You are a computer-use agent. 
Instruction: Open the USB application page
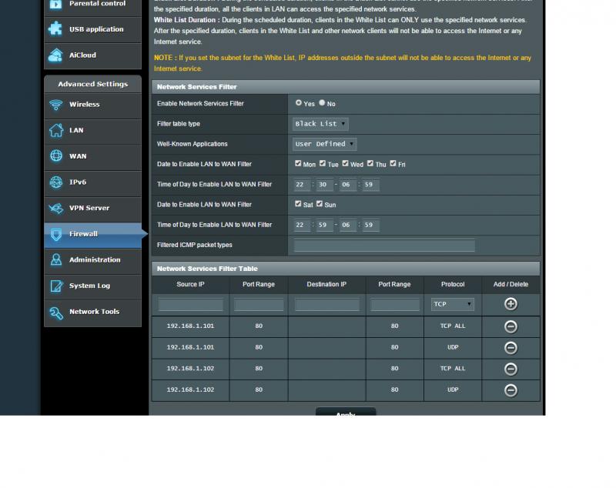[92, 29]
